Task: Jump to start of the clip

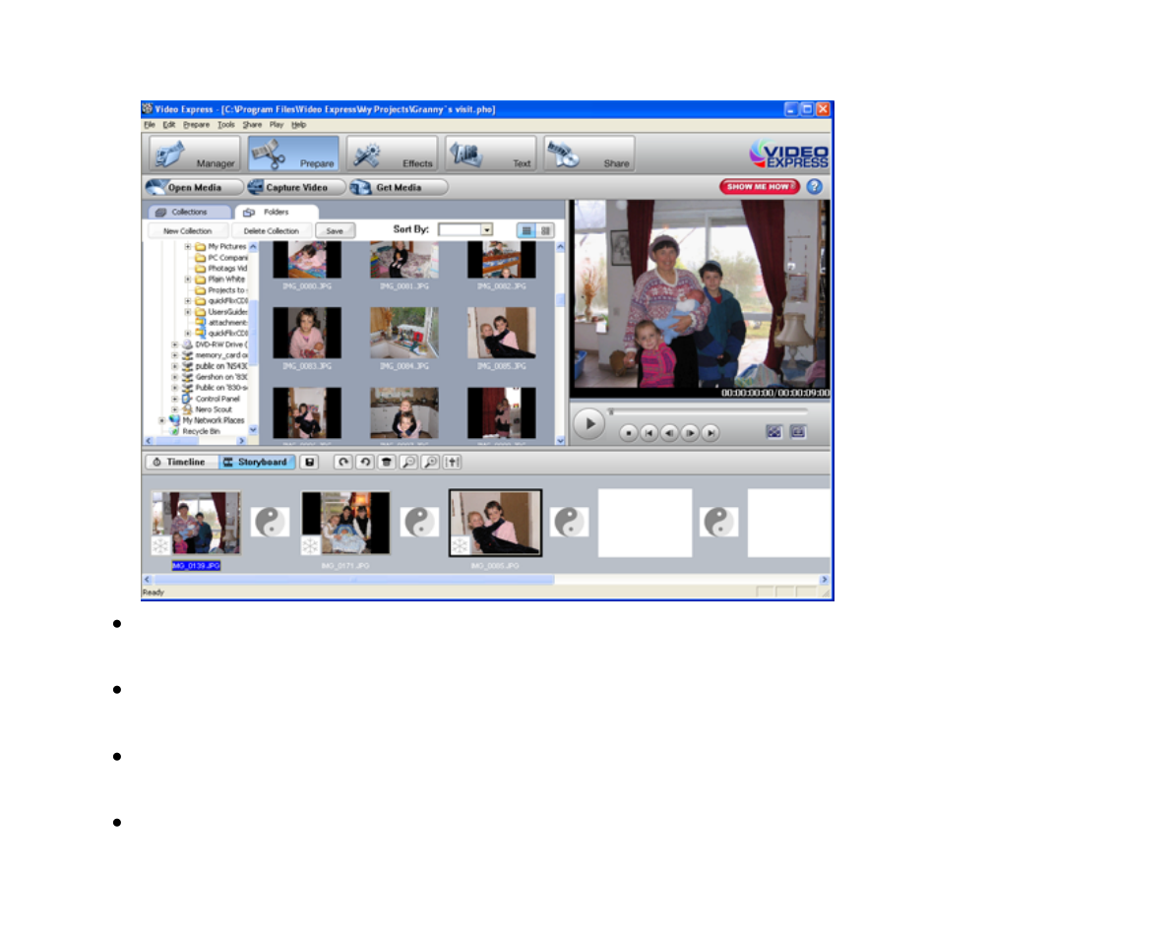Action: coord(649,433)
